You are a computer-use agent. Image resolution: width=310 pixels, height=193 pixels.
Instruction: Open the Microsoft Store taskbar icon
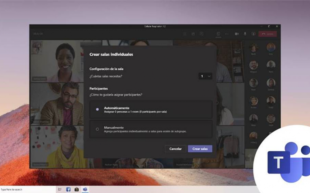tap(77, 190)
